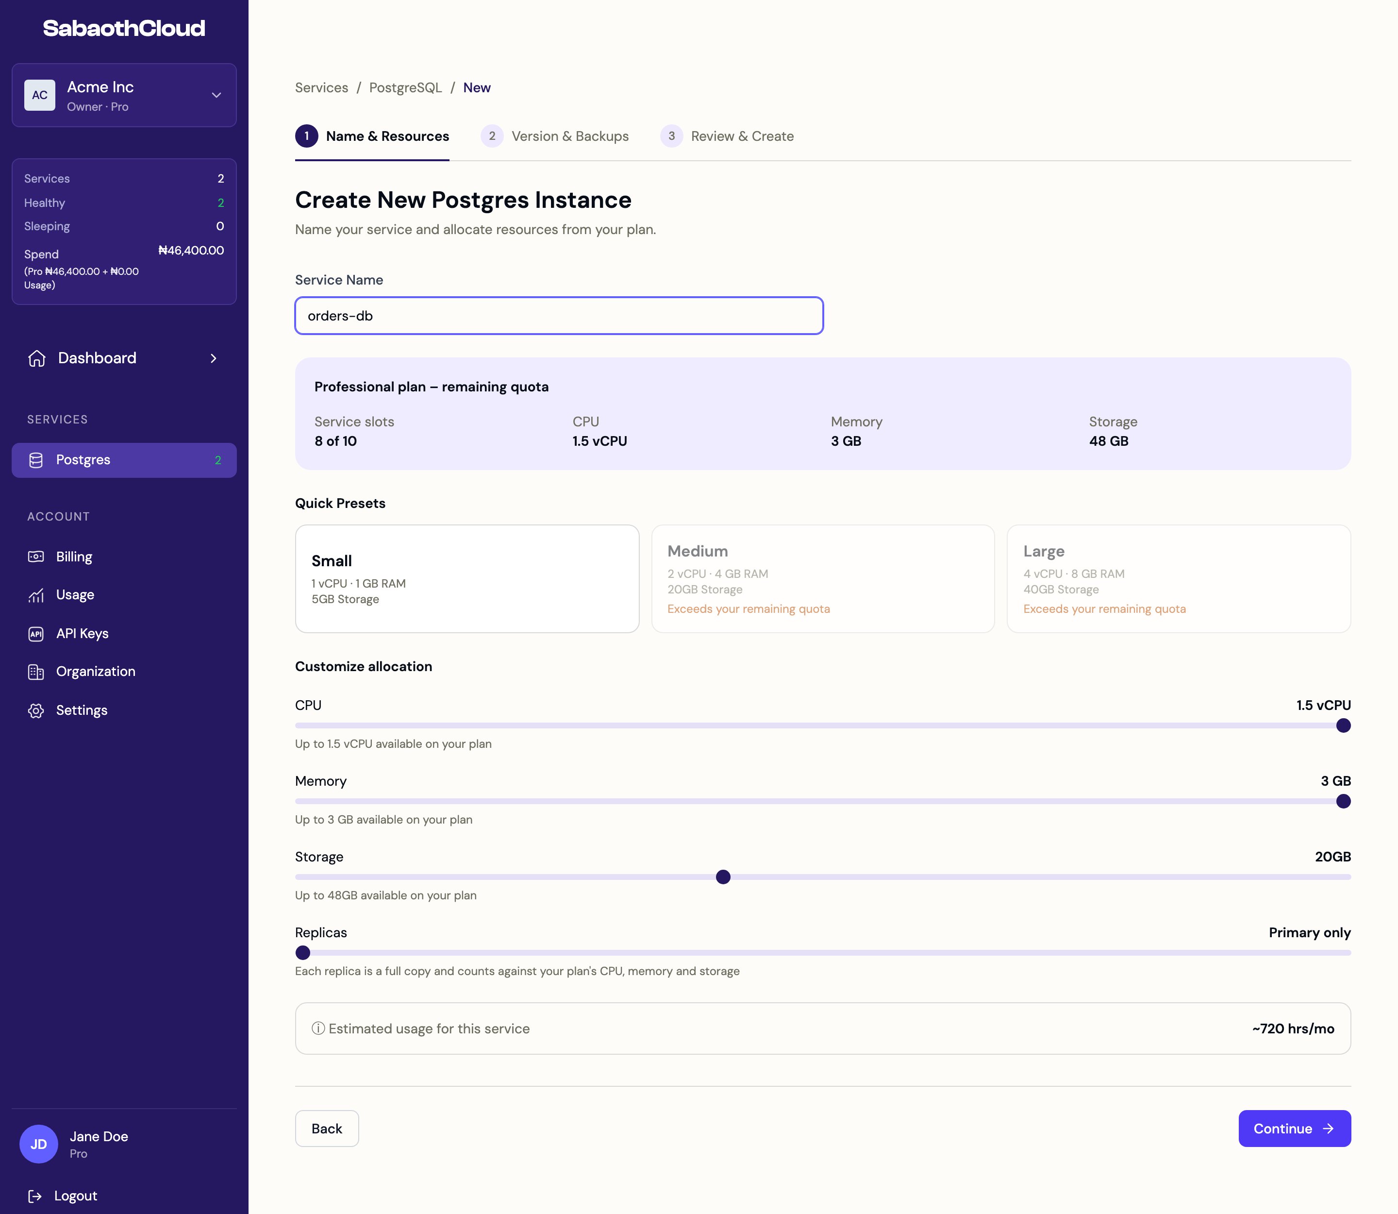The width and height of the screenshot is (1398, 1214).
Task: Click the estimated usage info icon
Action: pos(317,1029)
